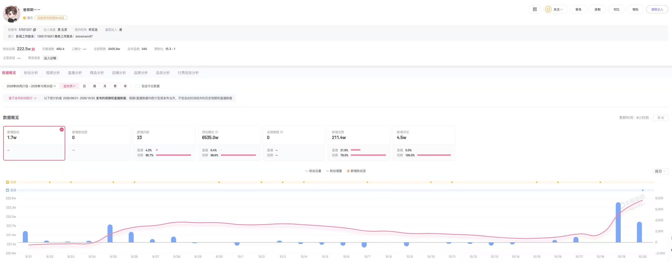Open the 按日 granularity dropdown
This screenshot has height=263, width=672.
click(x=661, y=171)
